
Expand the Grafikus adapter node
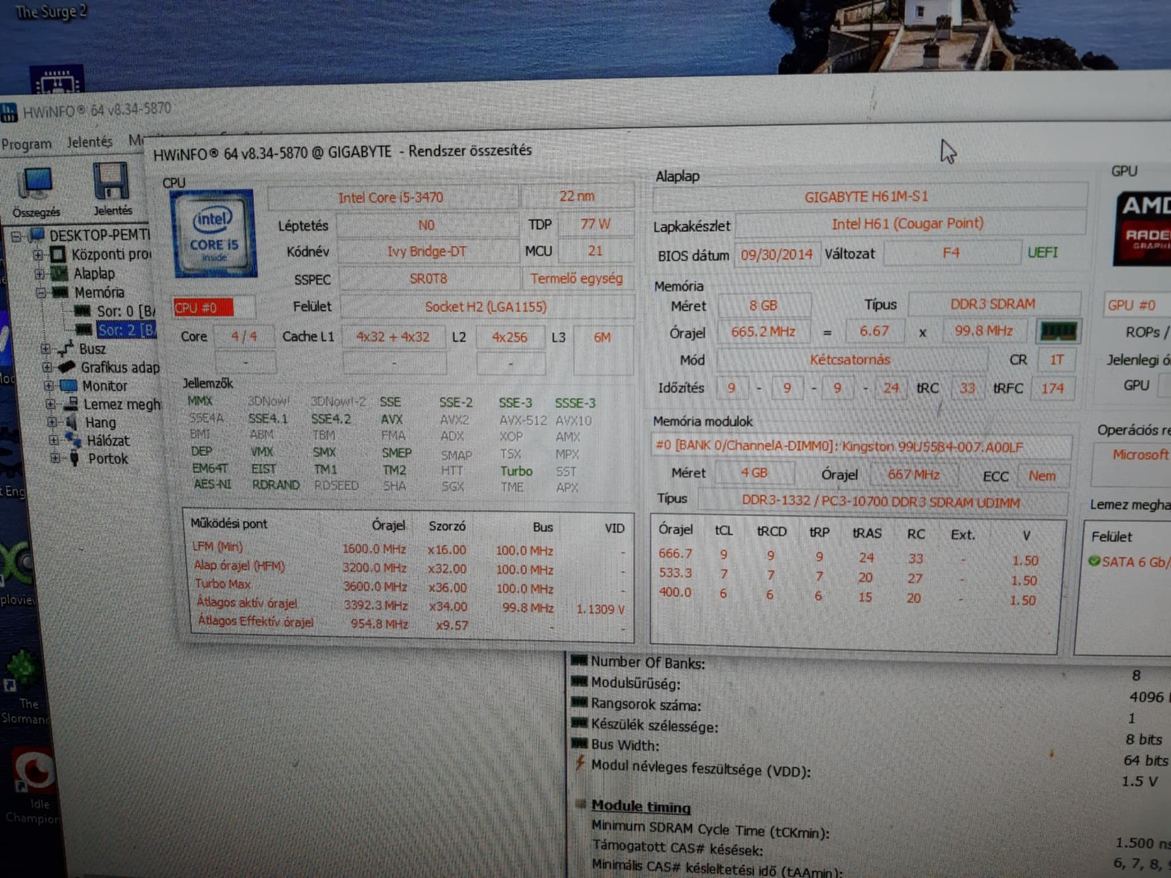click(47, 367)
